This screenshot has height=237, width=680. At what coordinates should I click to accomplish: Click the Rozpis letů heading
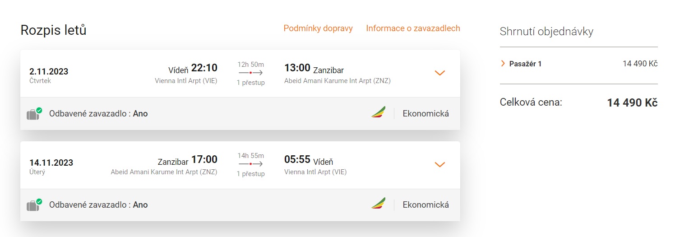tap(53, 30)
